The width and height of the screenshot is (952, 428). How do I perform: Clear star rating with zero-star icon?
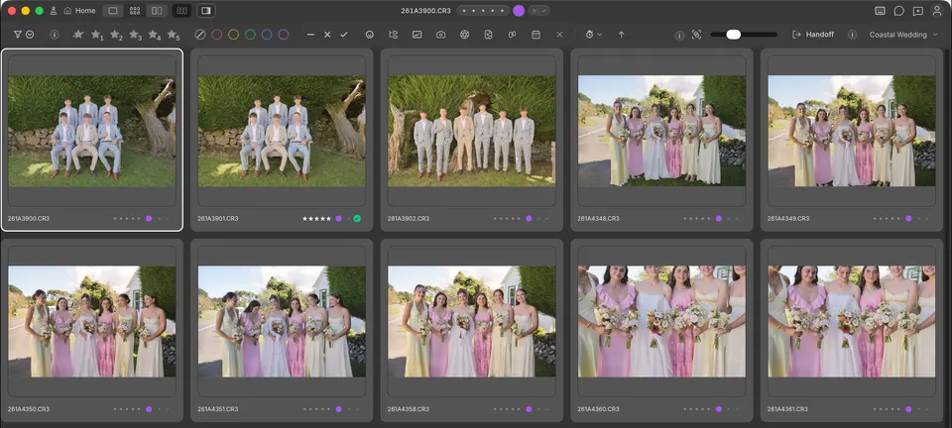tap(77, 35)
